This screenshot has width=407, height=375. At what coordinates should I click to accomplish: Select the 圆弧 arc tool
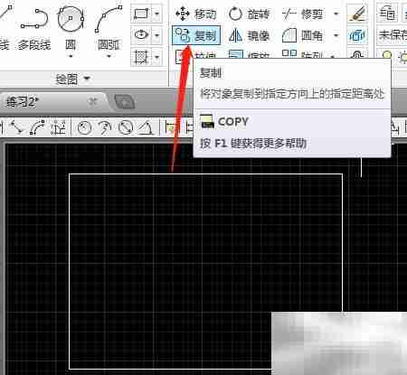click(109, 27)
